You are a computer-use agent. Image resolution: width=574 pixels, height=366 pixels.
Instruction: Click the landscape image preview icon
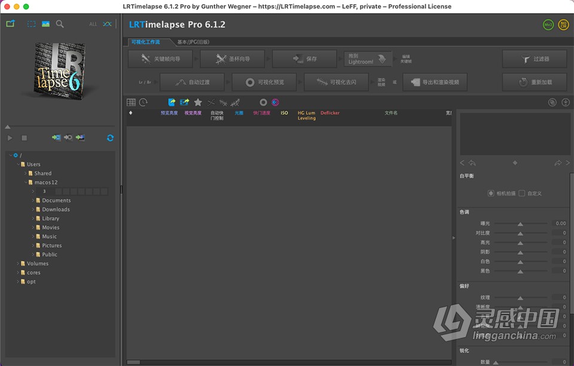coord(46,24)
